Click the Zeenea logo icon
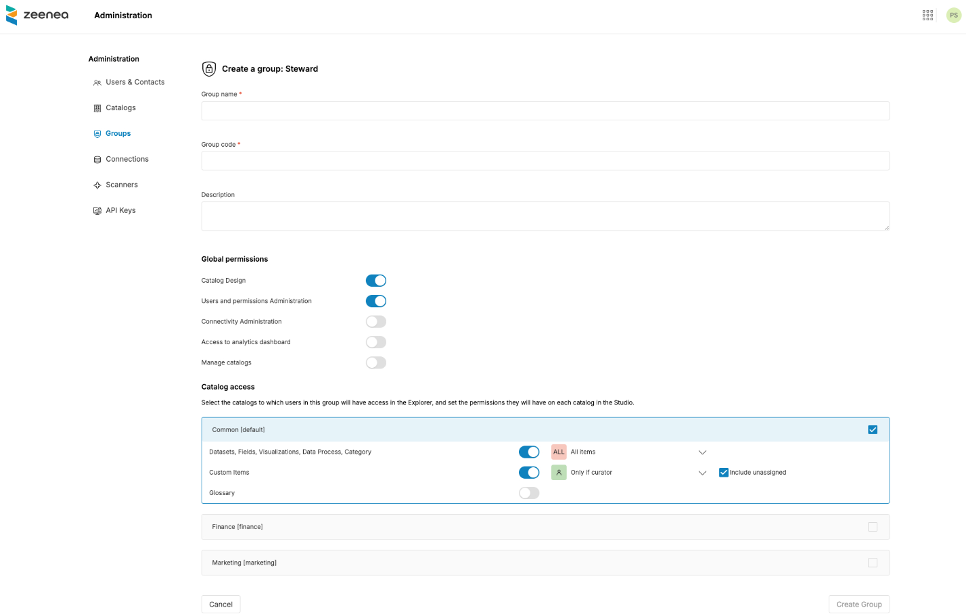 coord(11,15)
